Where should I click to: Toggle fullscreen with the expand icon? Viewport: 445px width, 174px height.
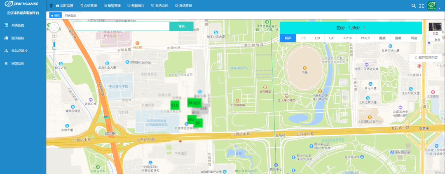coord(421,6)
